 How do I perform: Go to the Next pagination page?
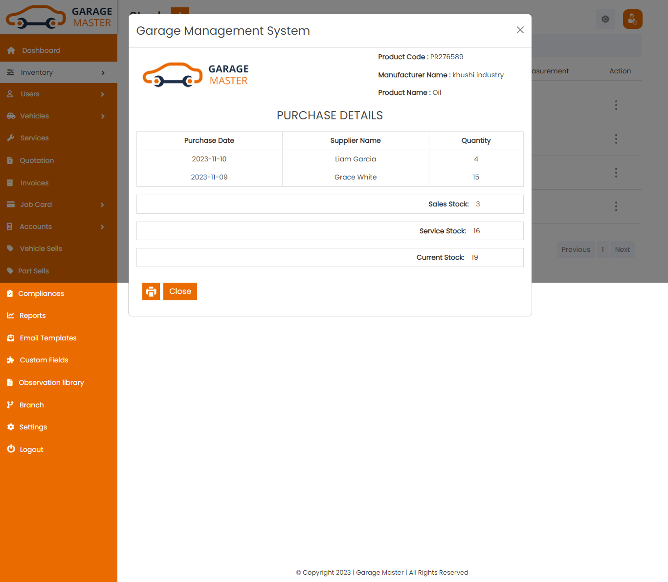tap(622, 249)
